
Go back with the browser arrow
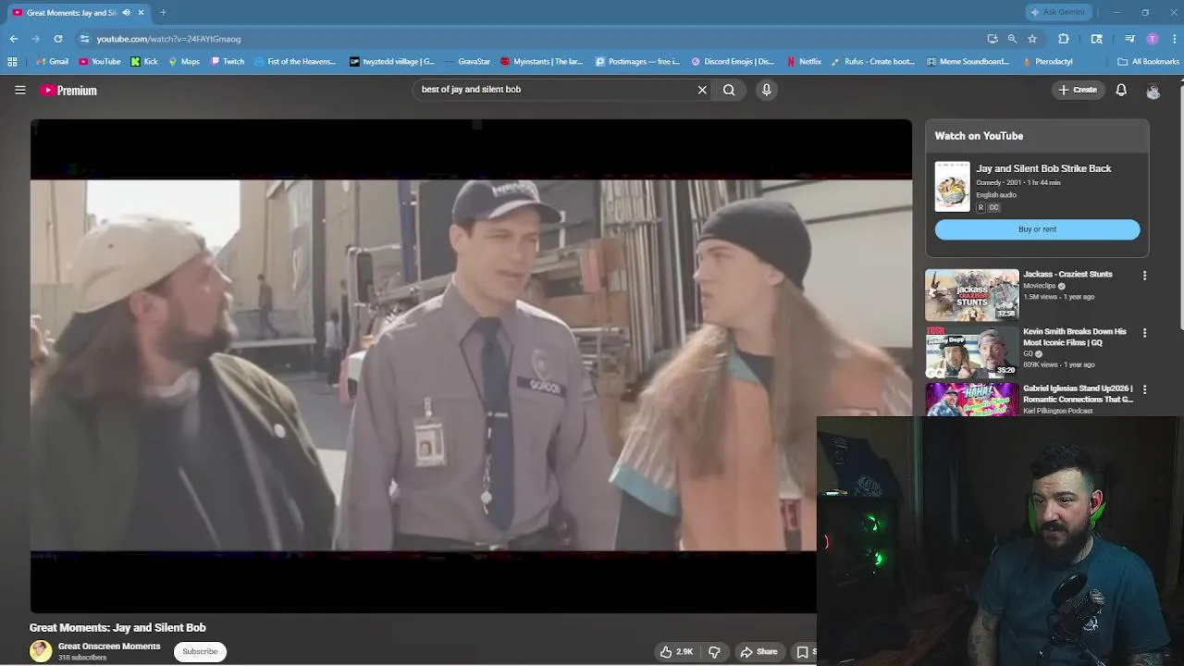click(14, 39)
